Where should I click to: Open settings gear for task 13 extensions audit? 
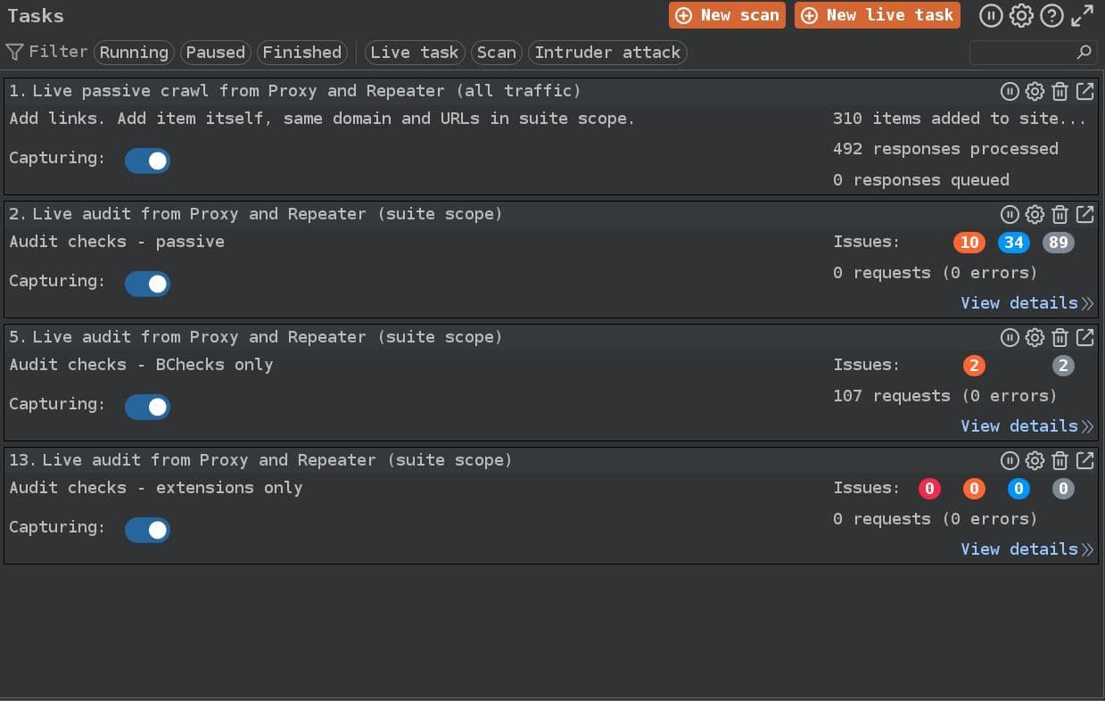[x=1035, y=460]
